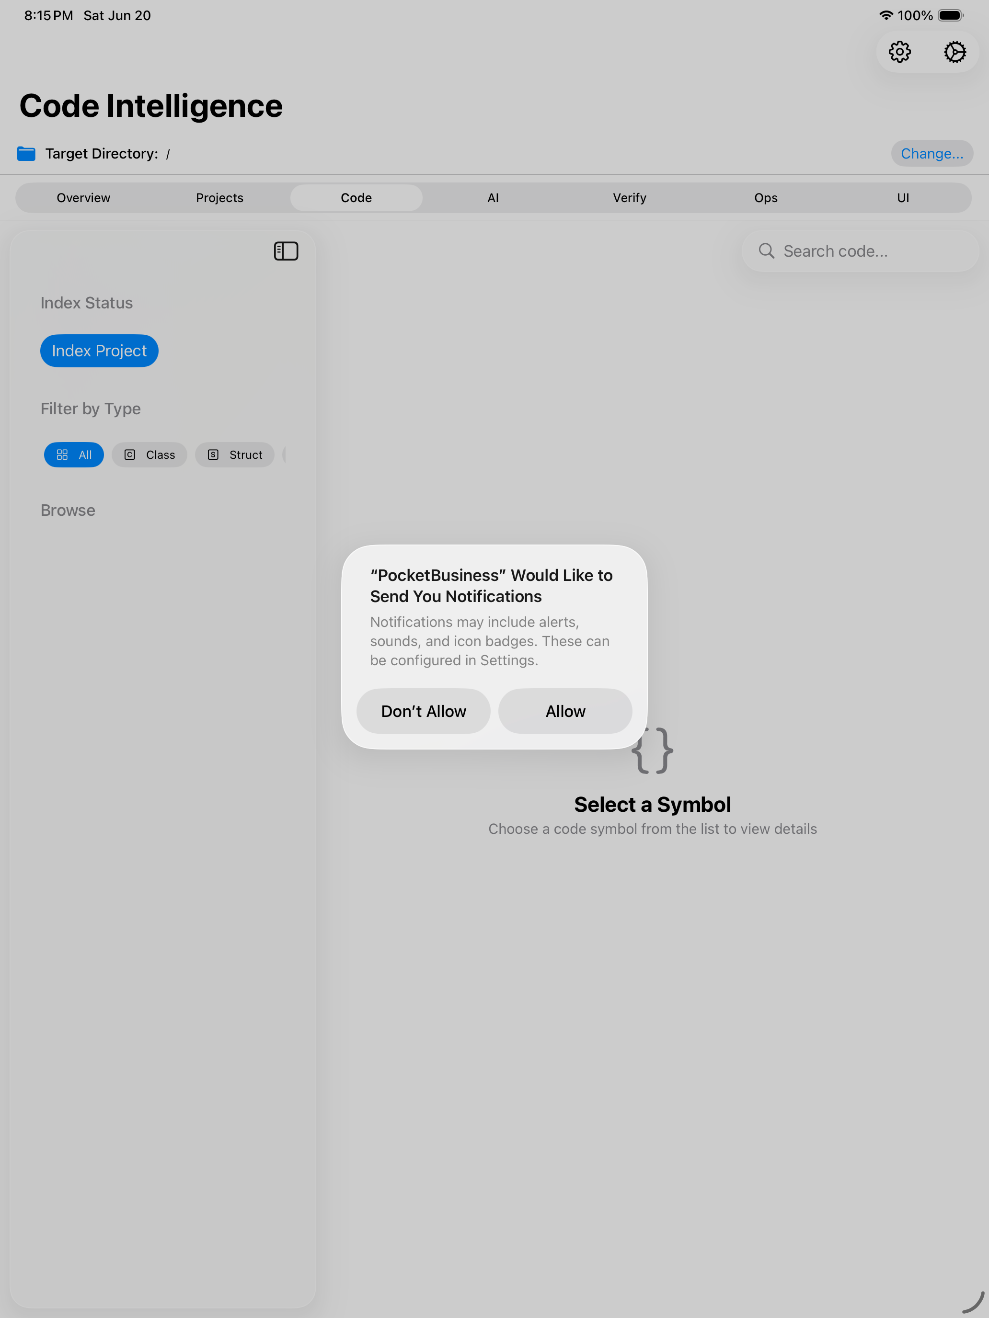
Task: Click the Browse section heading
Action: [68, 510]
